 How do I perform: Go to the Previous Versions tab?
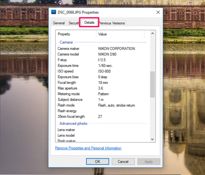(112, 23)
